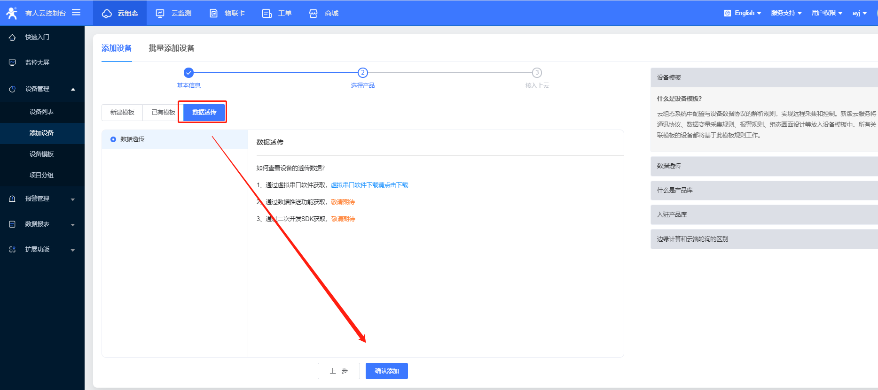Open the 云组态 cloud icon module

(107, 13)
